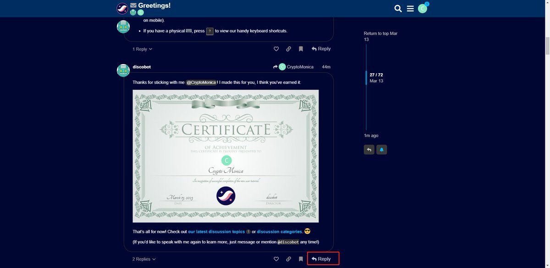The height and width of the screenshot is (268, 550).
Task: Copy share link on the keyboard shortcuts post
Action: point(288,49)
